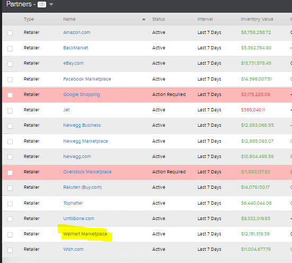Open the Newegg Business partner link
Viewport: 292px width, 263px height.
coord(82,125)
